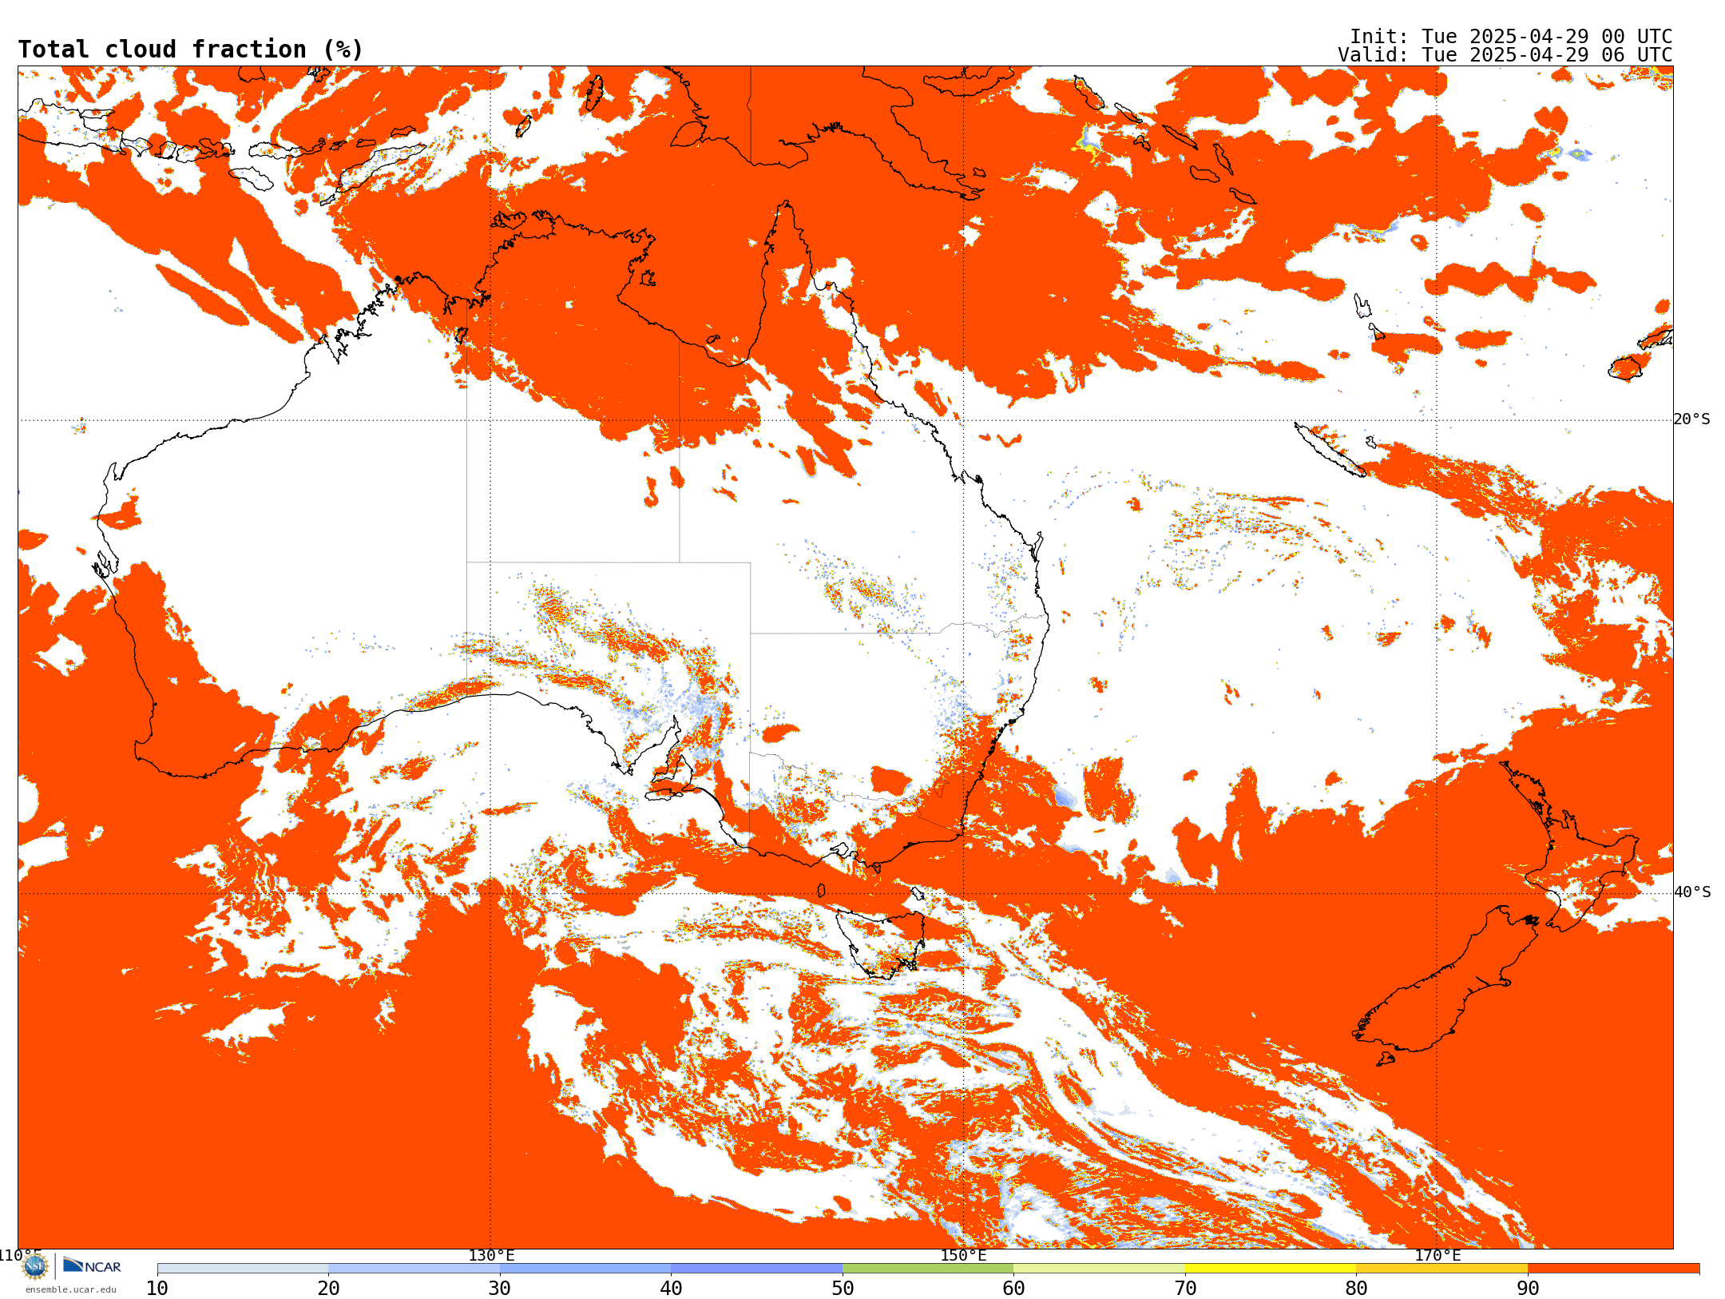Click the 20°S latitude label
The image size is (1725, 1299).
tap(1691, 419)
